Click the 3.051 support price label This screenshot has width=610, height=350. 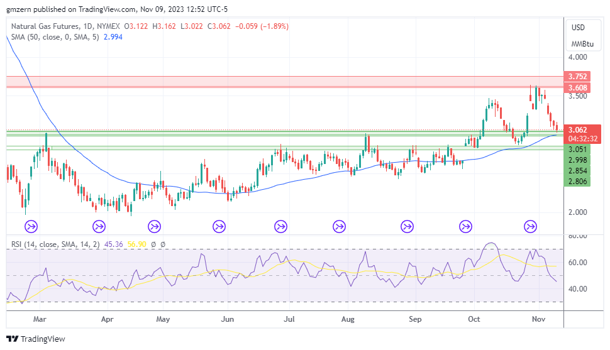pyautogui.click(x=577, y=150)
